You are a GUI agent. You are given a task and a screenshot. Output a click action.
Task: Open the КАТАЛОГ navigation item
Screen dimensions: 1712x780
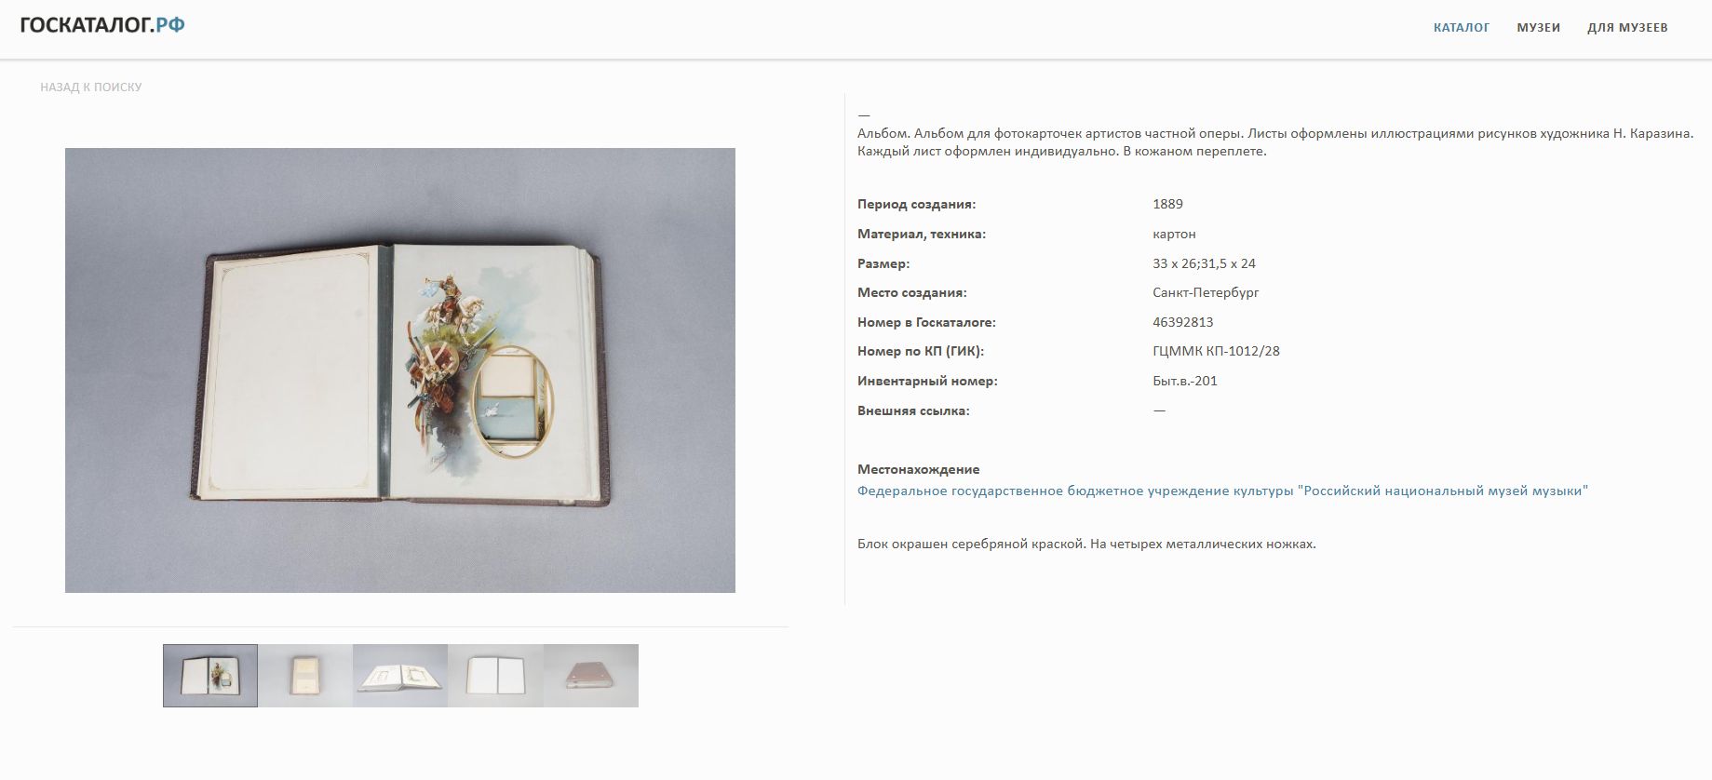1462,28
